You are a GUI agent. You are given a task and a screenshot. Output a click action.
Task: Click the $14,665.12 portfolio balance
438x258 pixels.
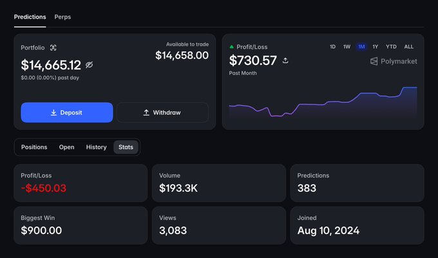tap(51, 65)
